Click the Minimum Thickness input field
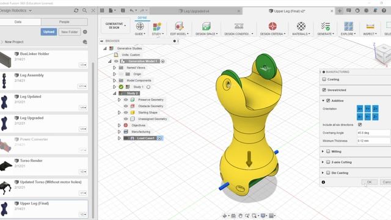 click(373, 141)
